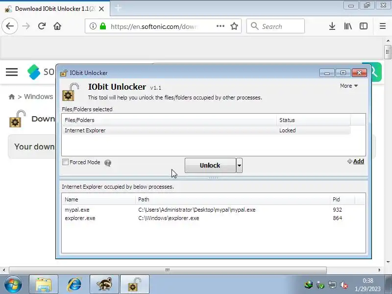
Task: Click the Pid value 864
Action: tap(337, 218)
